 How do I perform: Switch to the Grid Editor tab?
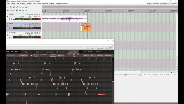(50, 52)
